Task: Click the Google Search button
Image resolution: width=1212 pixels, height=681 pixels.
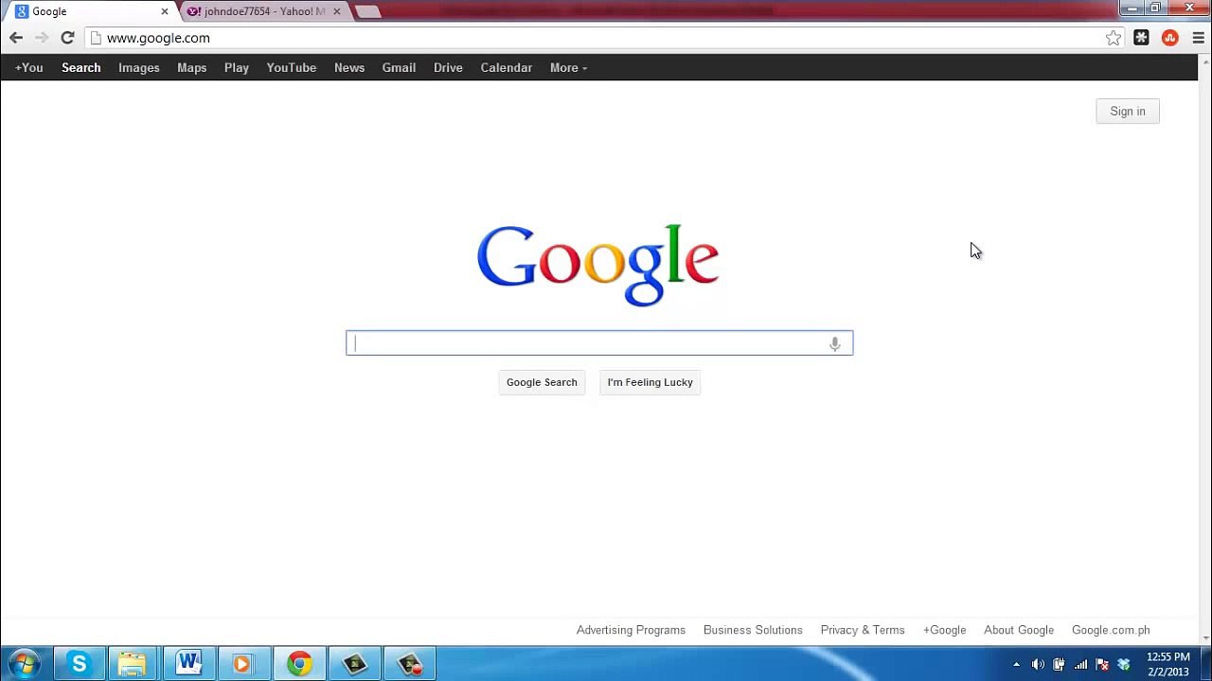Action: (542, 382)
